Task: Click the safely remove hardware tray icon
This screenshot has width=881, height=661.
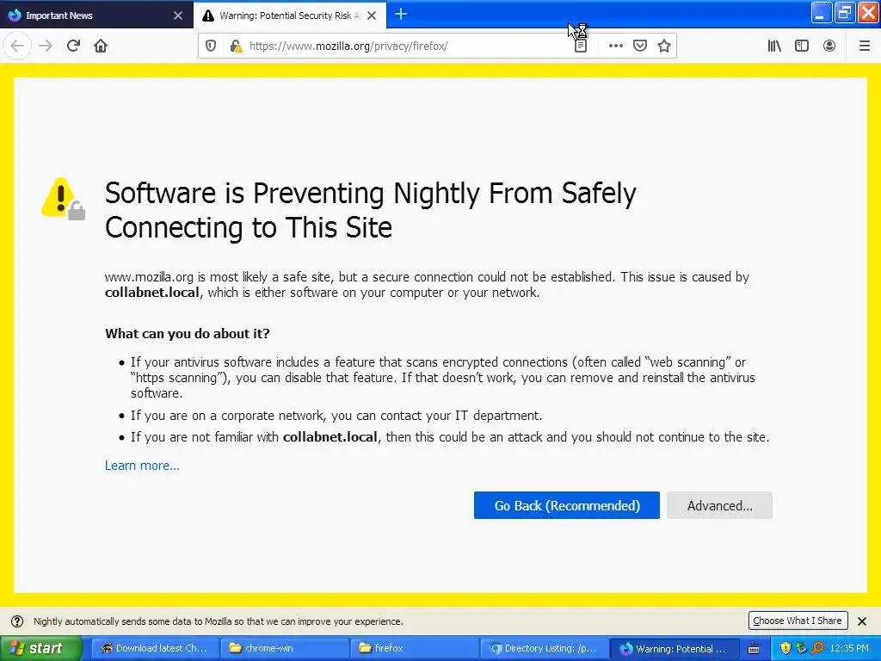Action: click(801, 649)
